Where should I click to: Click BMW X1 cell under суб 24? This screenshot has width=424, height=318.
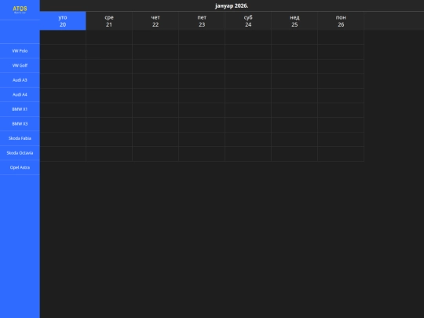click(248, 110)
